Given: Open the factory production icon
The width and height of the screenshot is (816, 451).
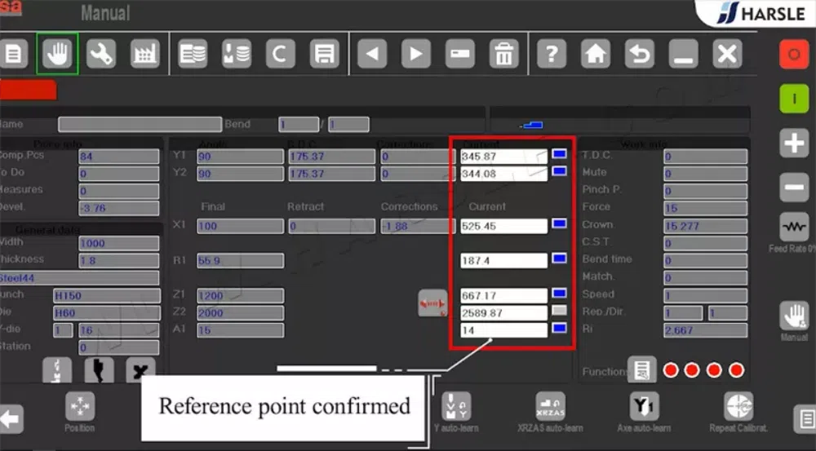Looking at the screenshot, I should pos(144,54).
